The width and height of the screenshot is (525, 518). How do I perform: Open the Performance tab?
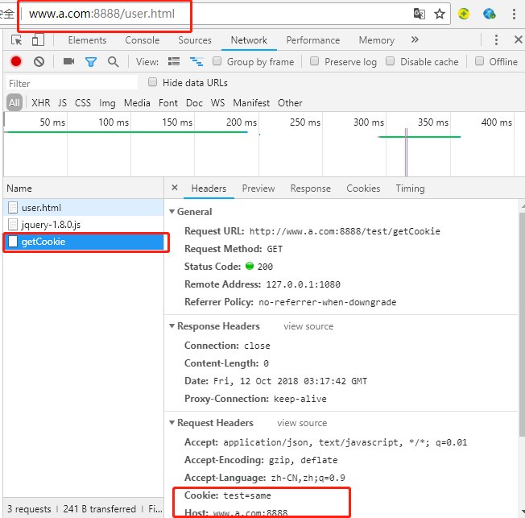tap(312, 40)
